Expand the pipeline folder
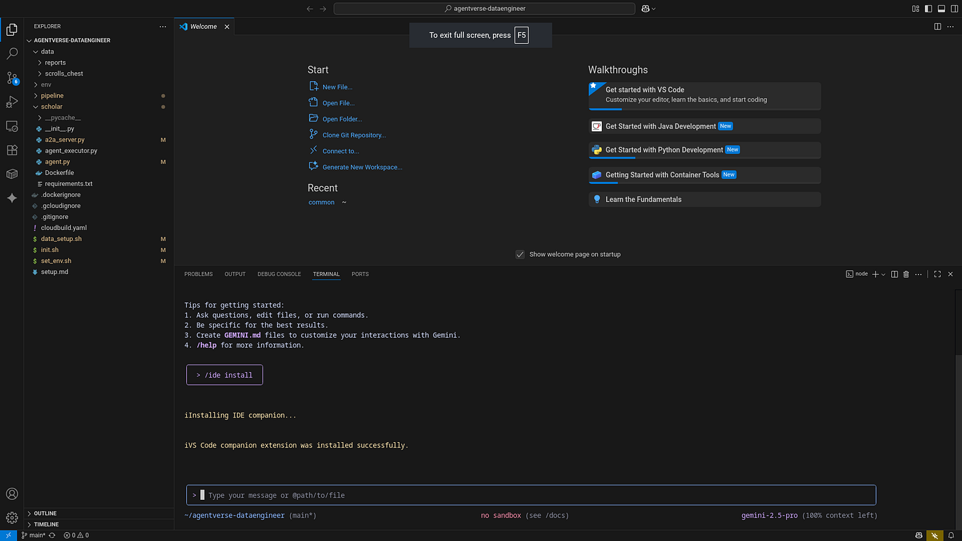The width and height of the screenshot is (962, 541). point(99,95)
